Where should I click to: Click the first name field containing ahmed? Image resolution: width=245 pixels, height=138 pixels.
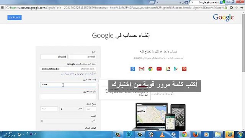pyautogui.click(x=83, y=57)
